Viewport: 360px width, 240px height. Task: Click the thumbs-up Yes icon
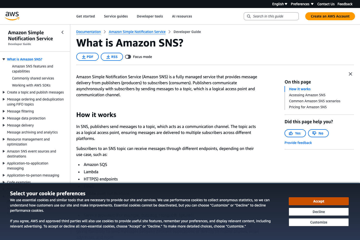(291, 133)
